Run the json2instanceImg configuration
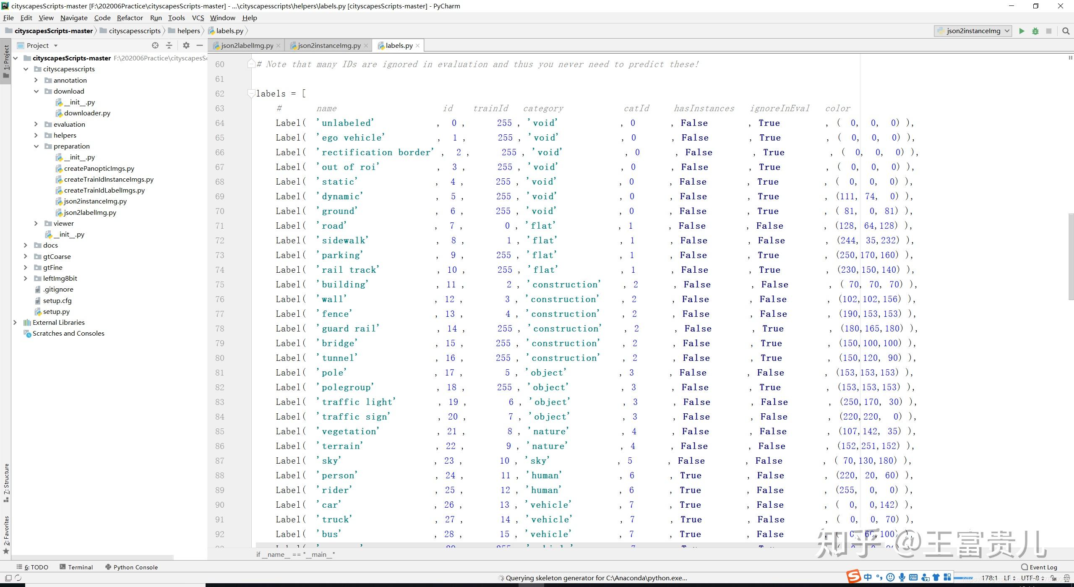Viewport: 1074px width, 587px height. 1022,31
